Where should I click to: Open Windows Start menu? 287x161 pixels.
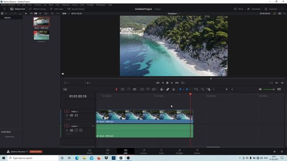pyautogui.click(x=4, y=158)
